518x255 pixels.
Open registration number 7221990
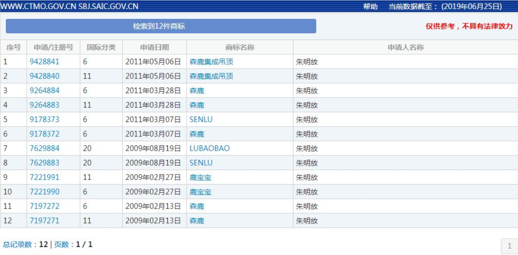[x=45, y=192]
